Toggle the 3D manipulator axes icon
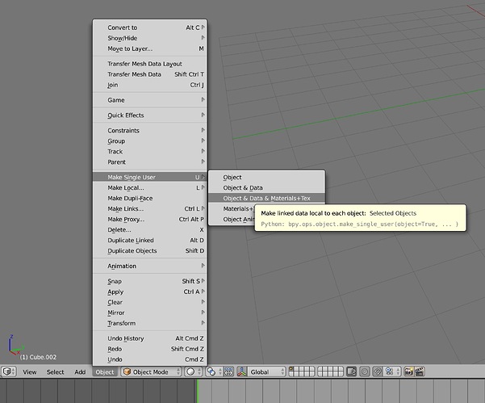The image size is (485, 403). click(x=241, y=372)
